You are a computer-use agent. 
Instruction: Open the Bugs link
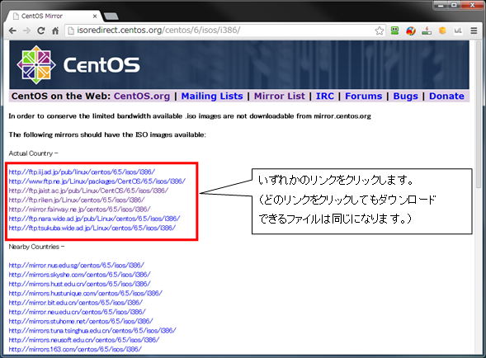click(x=405, y=96)
